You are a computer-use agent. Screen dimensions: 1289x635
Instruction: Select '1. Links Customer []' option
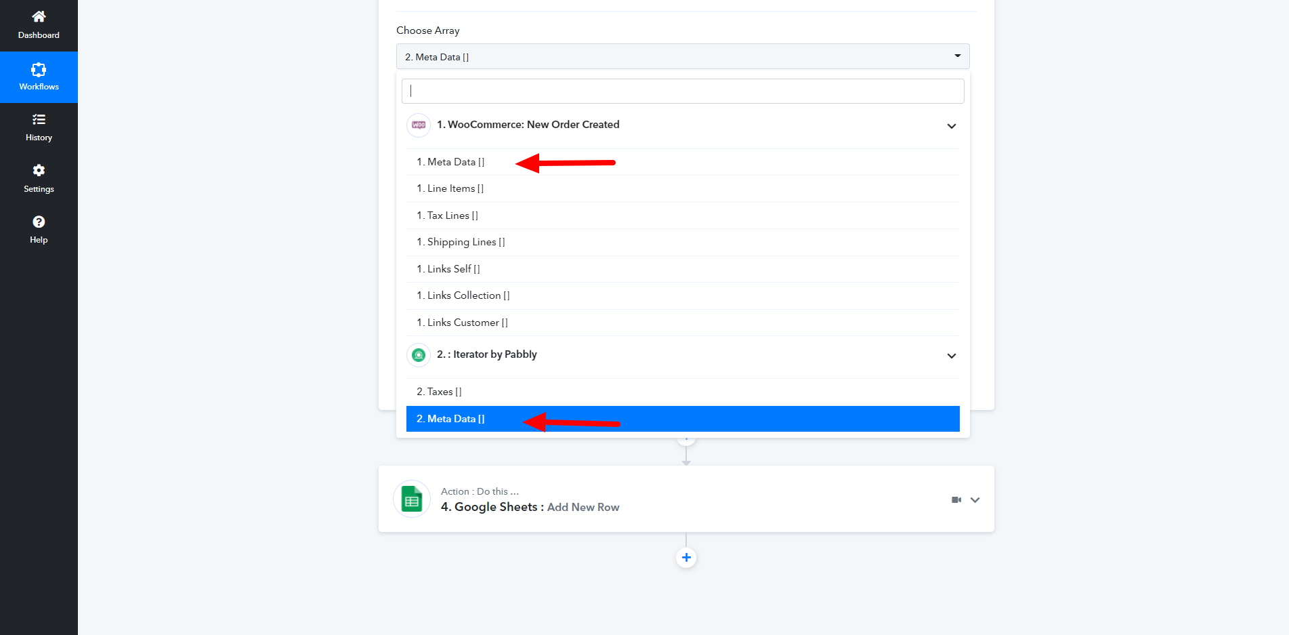tap(683, 323)
